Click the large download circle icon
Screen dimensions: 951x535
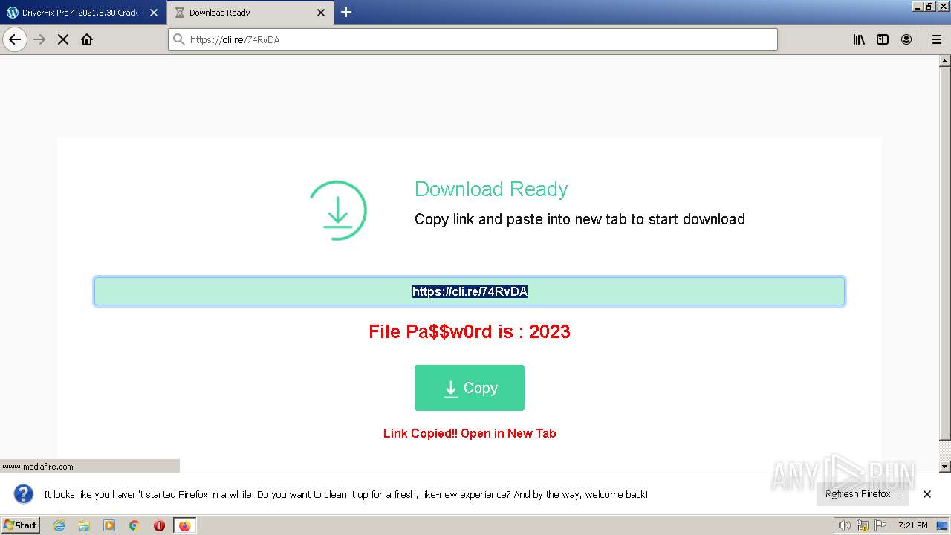coord(338,210)
